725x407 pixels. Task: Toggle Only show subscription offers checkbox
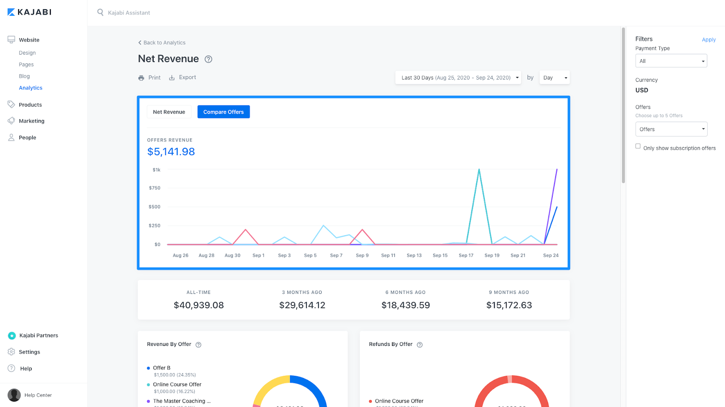point(638,146)
